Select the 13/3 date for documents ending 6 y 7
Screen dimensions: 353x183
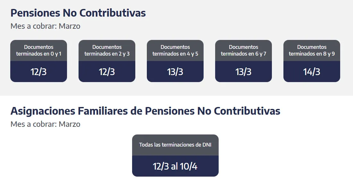[x=243, y=72]
